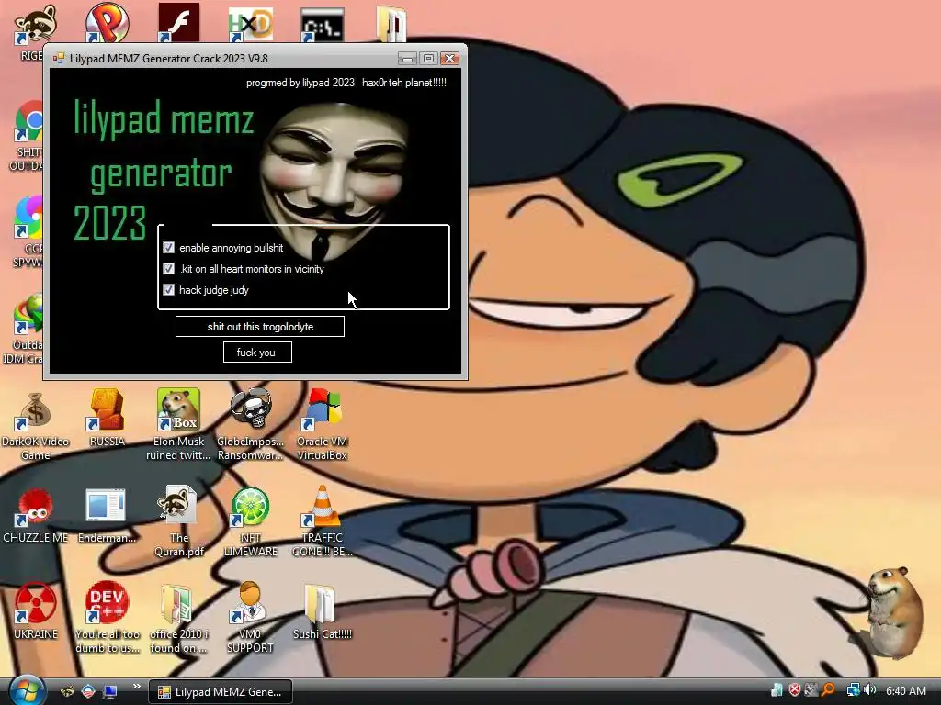
Task: Select the Dev-C++ 'You're all too dumb' icon
Action: click(107, 602)
